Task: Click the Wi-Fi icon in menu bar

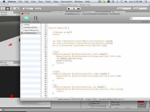Action: coord(122,2)
